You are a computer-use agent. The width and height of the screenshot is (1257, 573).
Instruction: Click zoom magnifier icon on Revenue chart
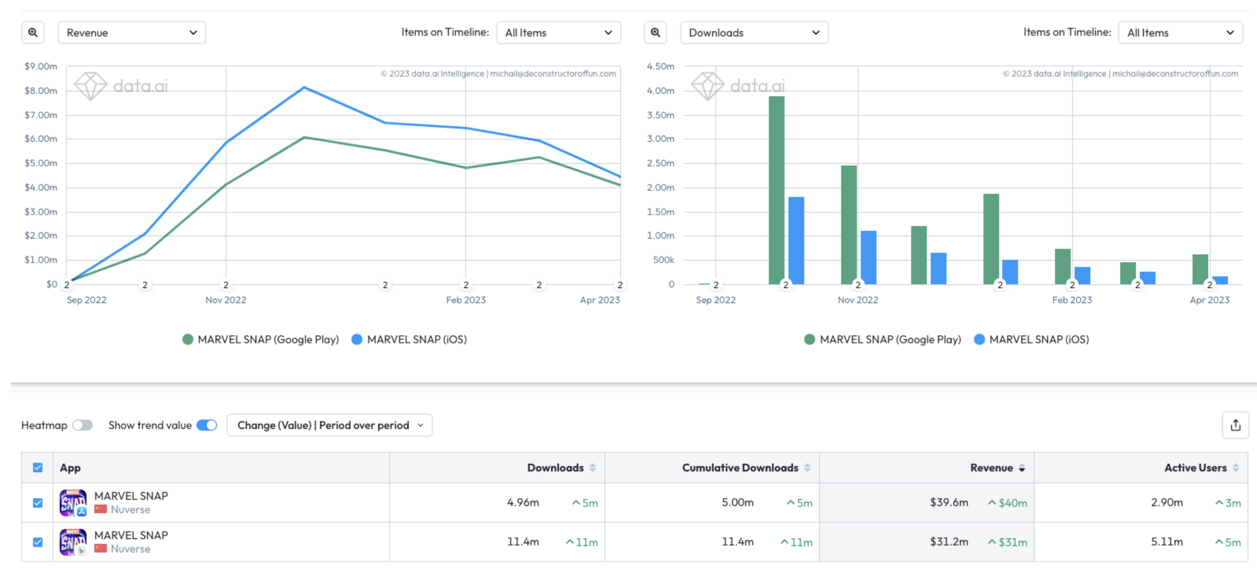coord(33,33)
